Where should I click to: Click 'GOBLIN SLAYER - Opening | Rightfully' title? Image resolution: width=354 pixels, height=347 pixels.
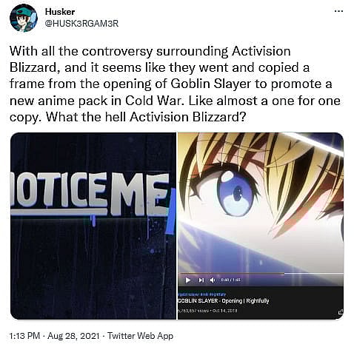[x=223, y=301]
